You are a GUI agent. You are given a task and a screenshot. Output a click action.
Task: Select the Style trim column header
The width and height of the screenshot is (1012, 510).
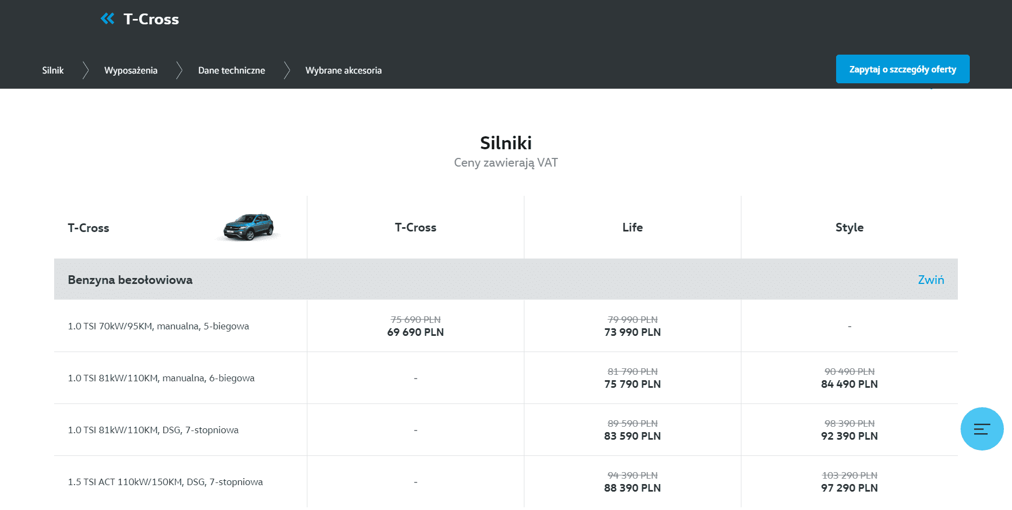tap(850, 228)
